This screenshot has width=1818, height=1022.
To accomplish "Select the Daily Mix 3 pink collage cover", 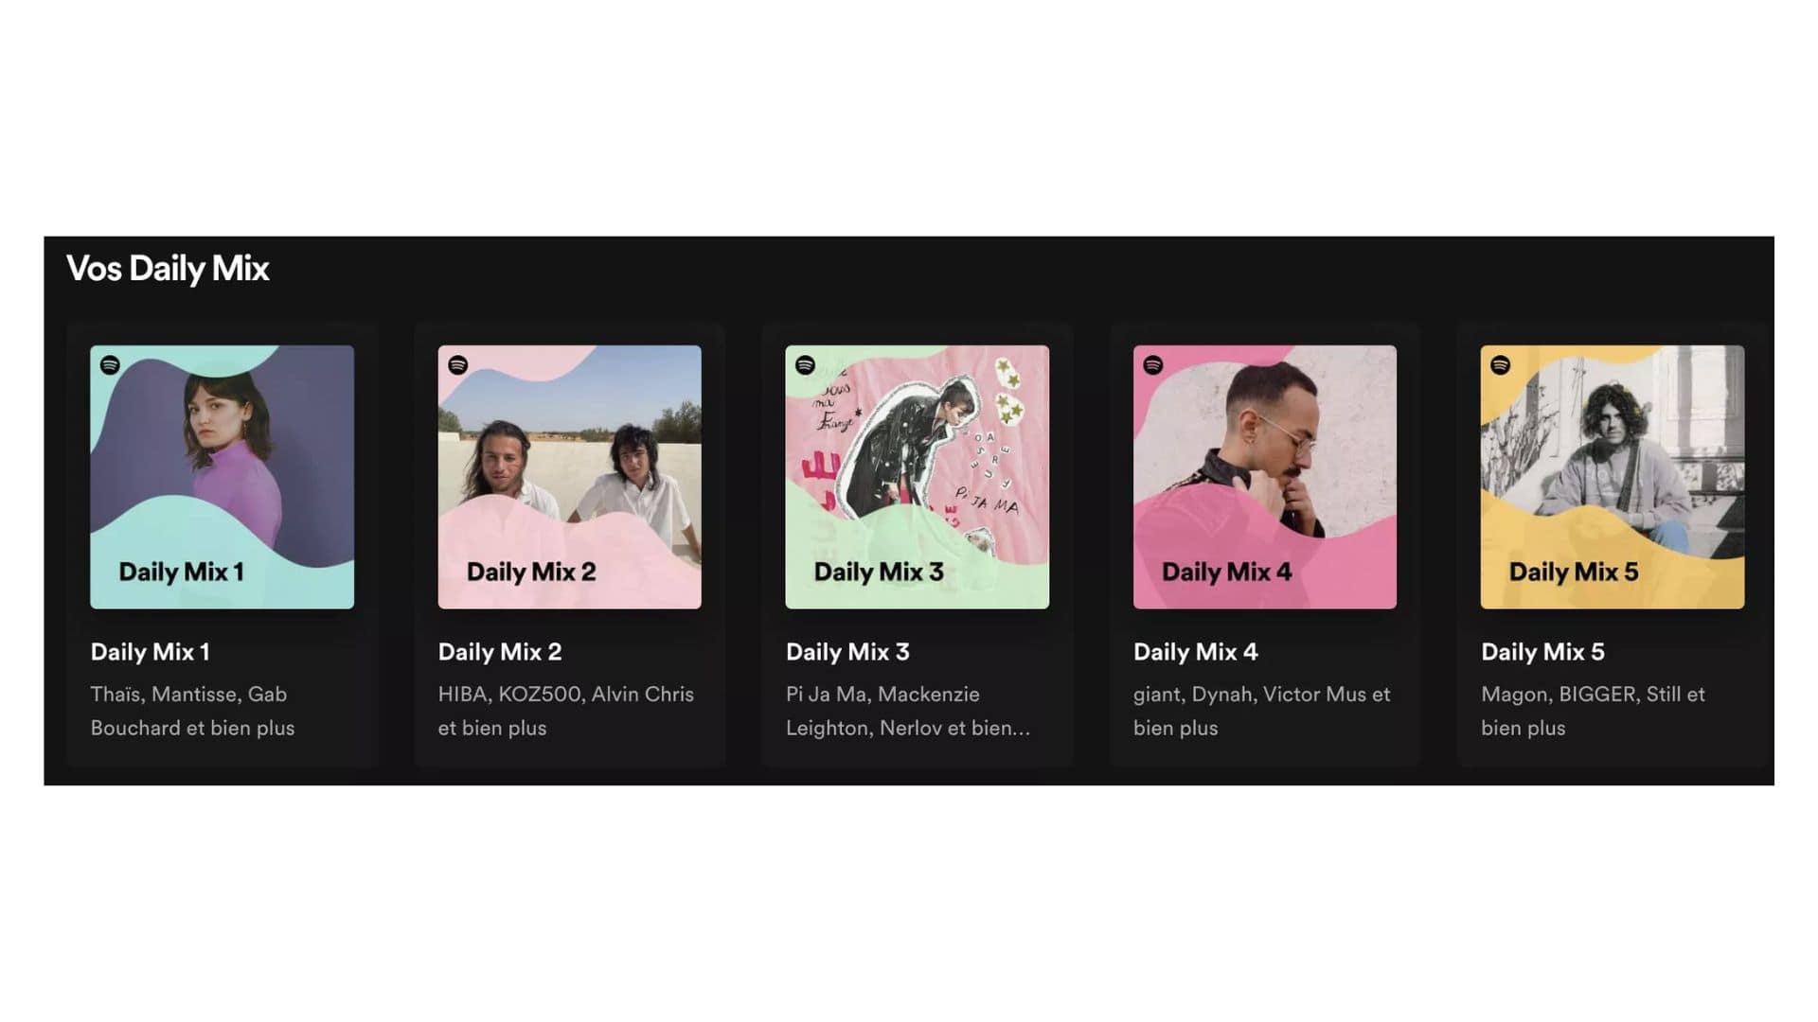I will pos(918,477).
